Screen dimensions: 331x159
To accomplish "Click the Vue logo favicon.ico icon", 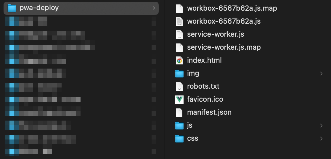I will pyautogui.click(x=179, y=100).
